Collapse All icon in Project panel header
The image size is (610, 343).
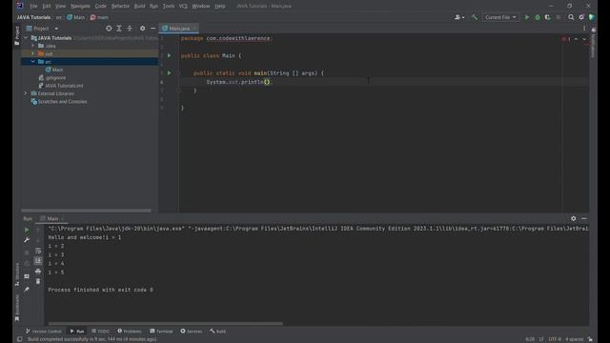tap(130, 29)
